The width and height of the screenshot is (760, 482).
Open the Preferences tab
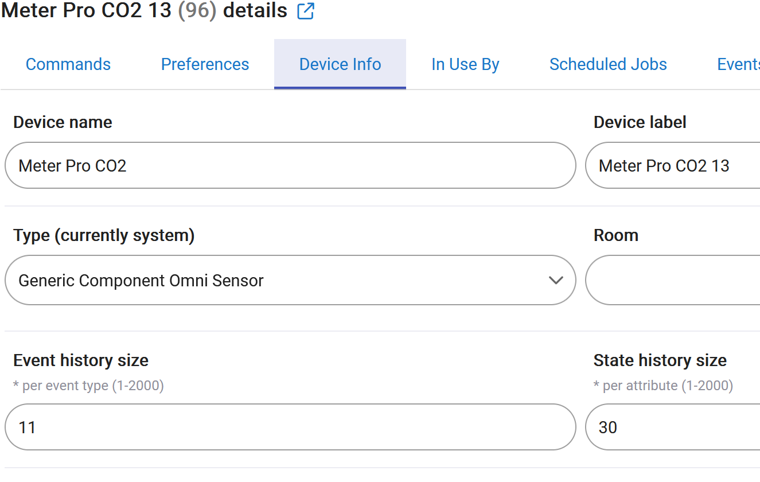coord(205,64)
